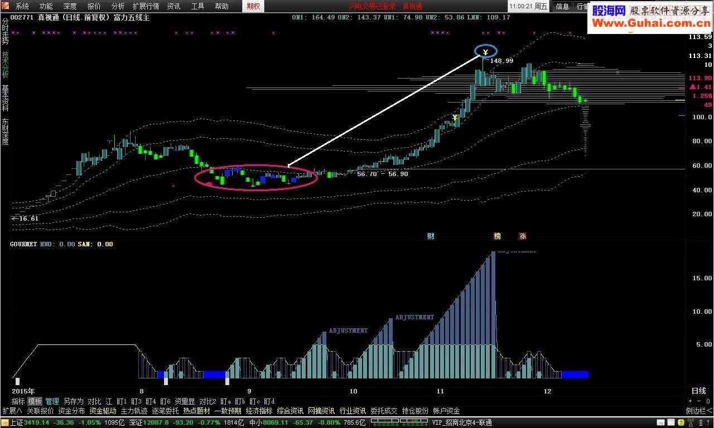The image size is (714, 428).
Task: Open the 资金驱动 tab
Action: coord(103,411)
